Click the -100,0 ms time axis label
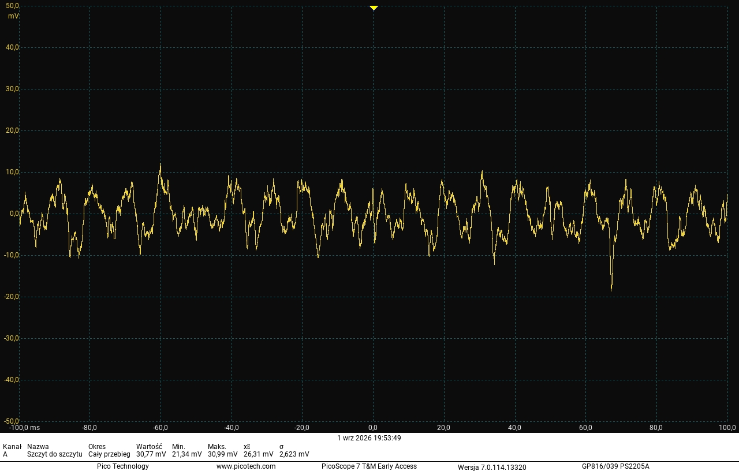Image resolution: width=739 pixels, height=471 pixels. [x=24, y=428]
